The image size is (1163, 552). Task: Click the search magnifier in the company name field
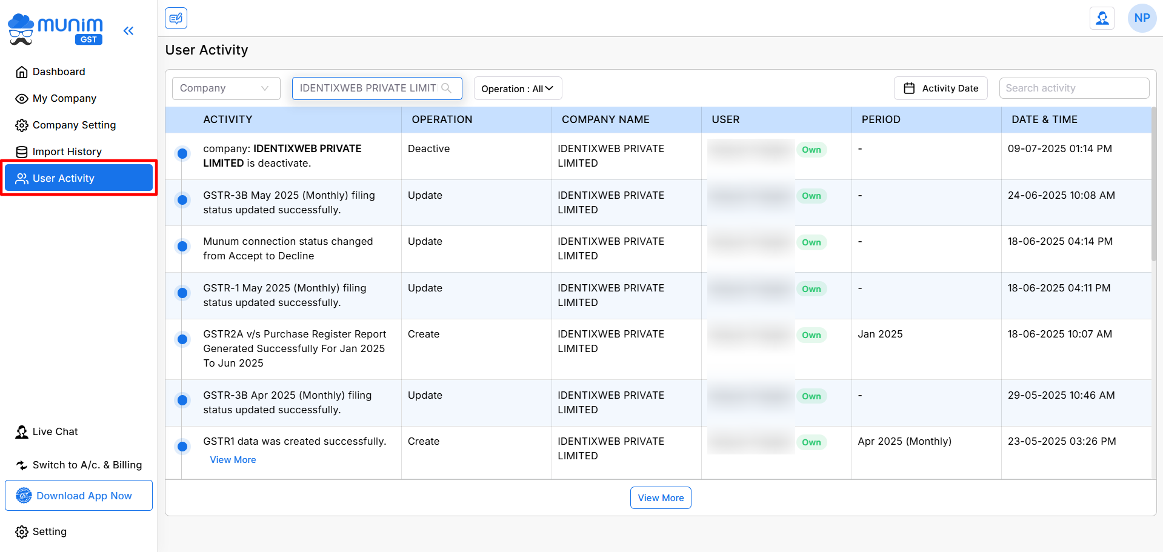447,88
